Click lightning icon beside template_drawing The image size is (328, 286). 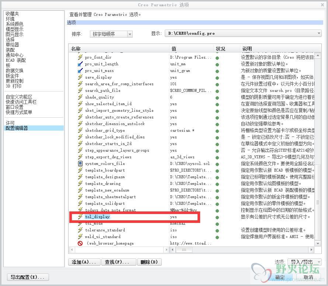click(x=80, y=183)
